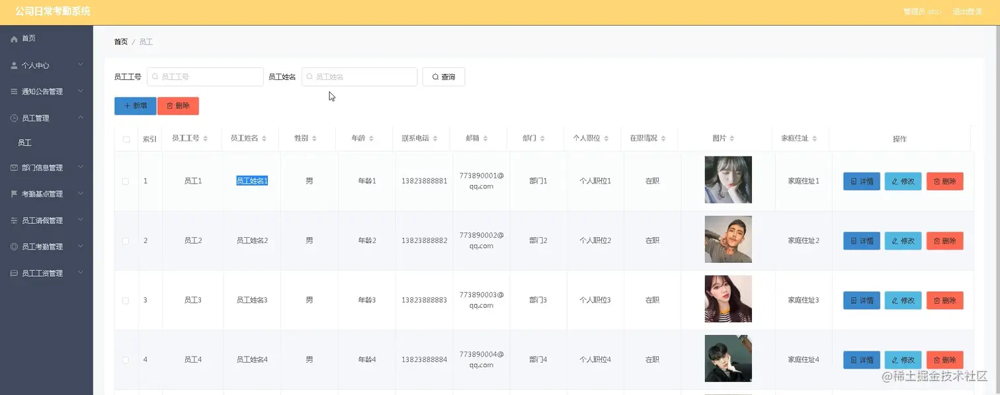The width and height of the screenshot is (1000, 395).
Task: Collapse 员工管理 with its chevron
Action: pyautogui.click(x=81, y=118)
